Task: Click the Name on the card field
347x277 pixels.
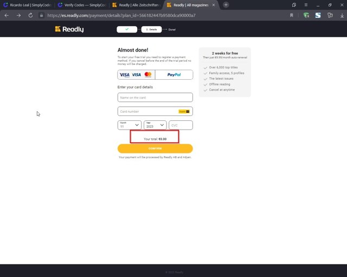Action: 155,98
